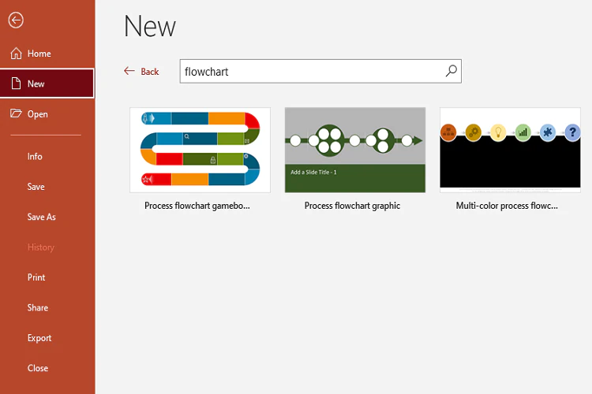Click the search magnifier icon

tap(451, 71)
